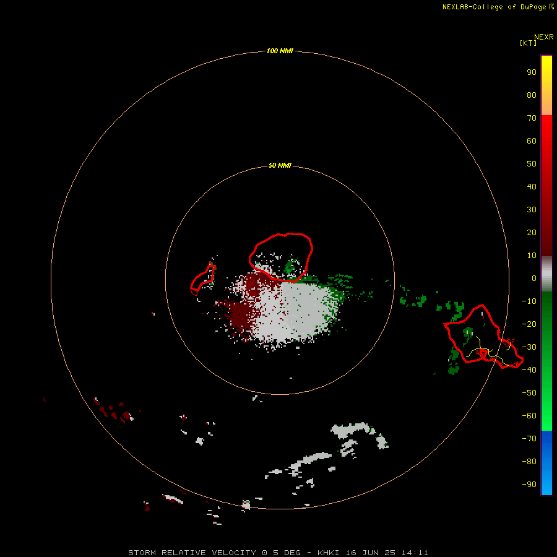Click the green inbound echo inside the central island

point(290,266)
